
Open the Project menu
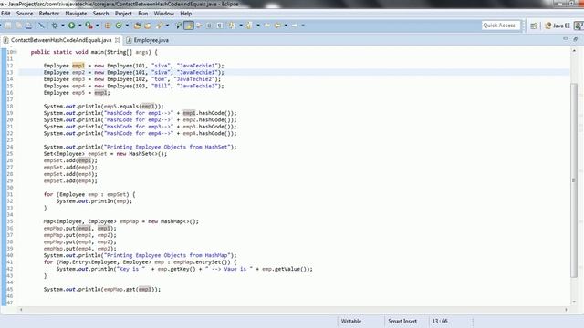click(x=123, y=14)
